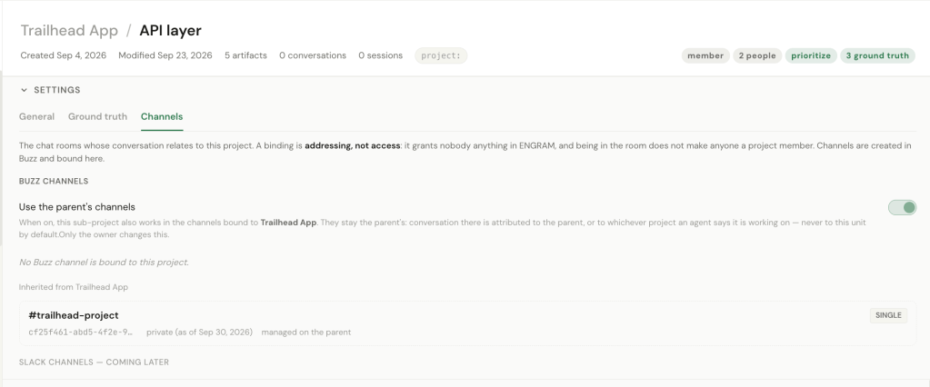Screen dimensions: 930x387
Task: Click the 5 artifacts count
Action: [245, 55]
